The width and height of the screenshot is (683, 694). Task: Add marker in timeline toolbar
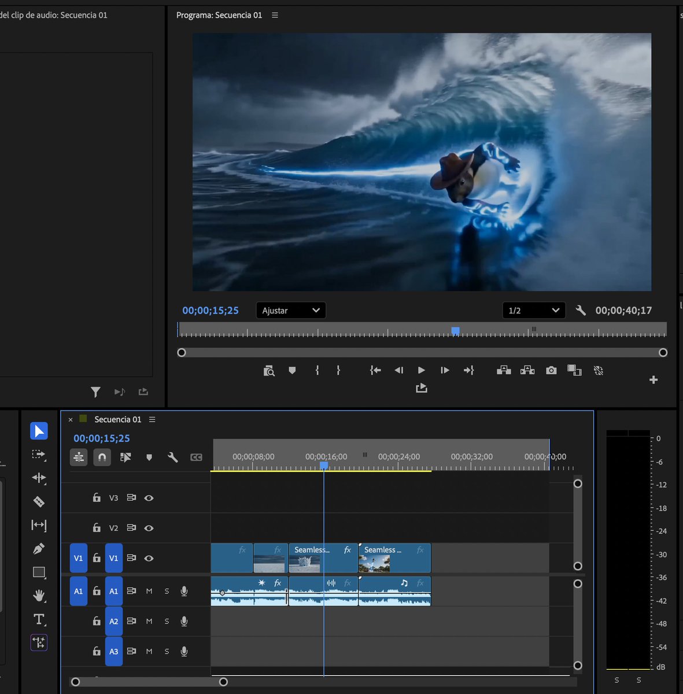(149, 457)
